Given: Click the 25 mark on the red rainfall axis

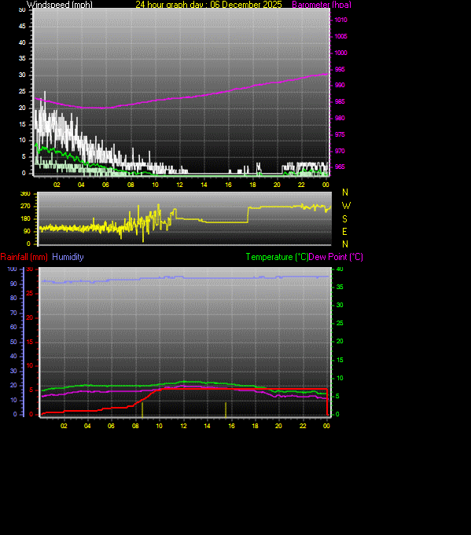Looking at the screenshot, I should coord(30,294).
